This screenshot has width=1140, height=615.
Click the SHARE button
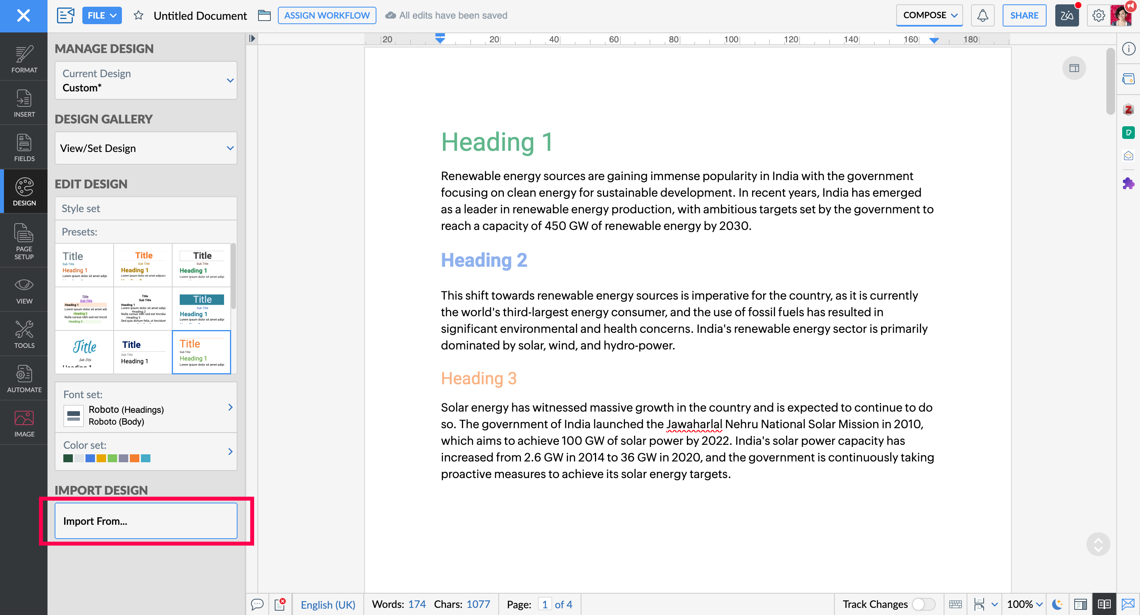(1024, 15)
